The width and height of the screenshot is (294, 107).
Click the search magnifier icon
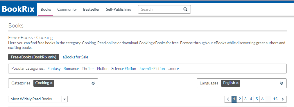click(185, 9)
